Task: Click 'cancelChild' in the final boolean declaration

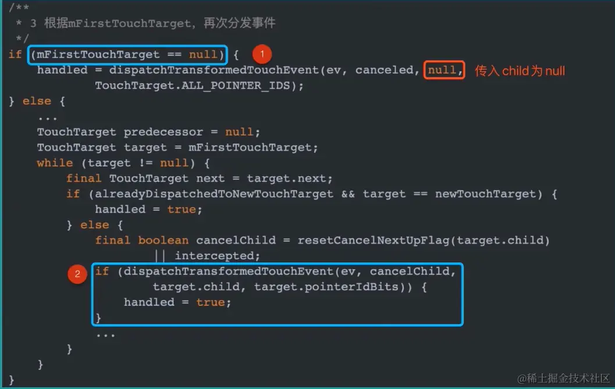Action: coord(236,240)
